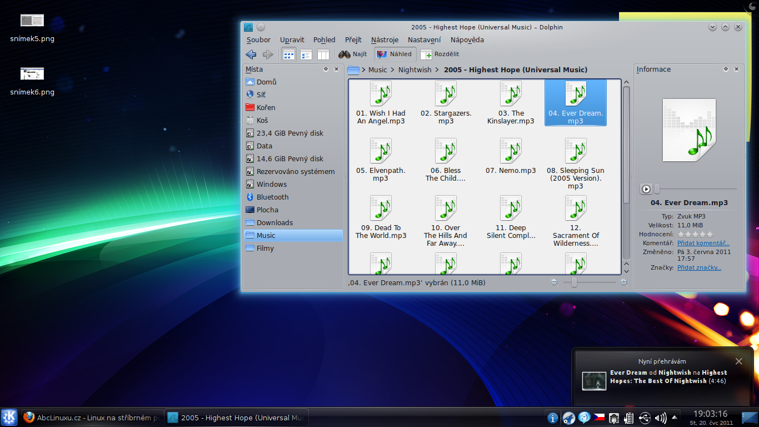
Task: Toggle the Náhled preview button
Action: [395, 54]
